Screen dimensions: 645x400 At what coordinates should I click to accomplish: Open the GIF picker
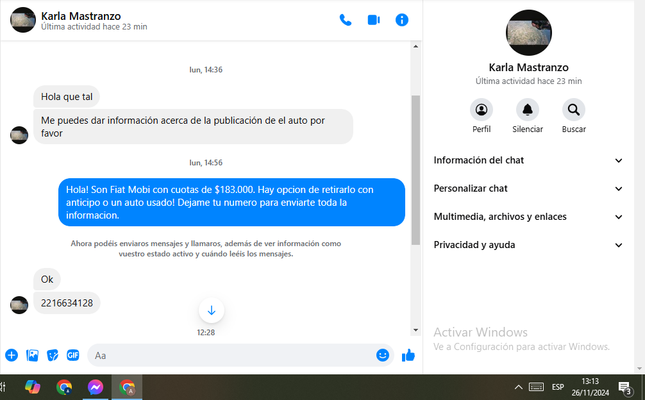pos(73,355)
